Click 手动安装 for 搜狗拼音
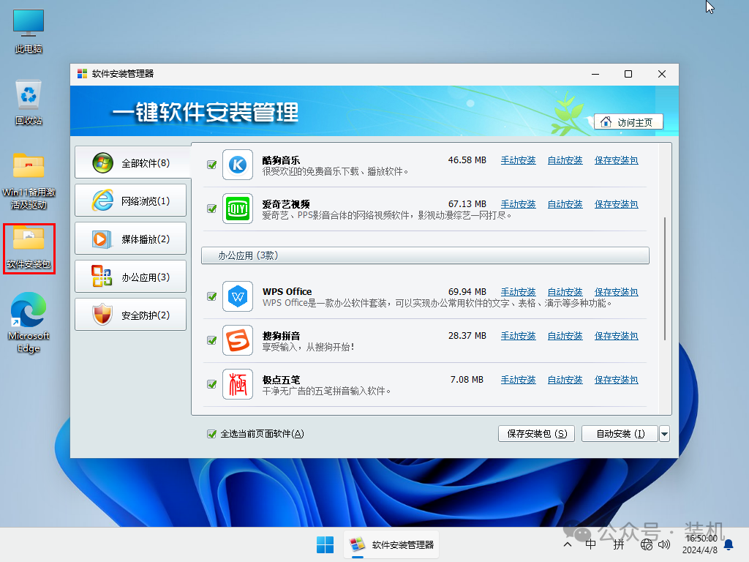Viewport: 749px width, 562px height. pyautogui.click(x=519, y=336)
